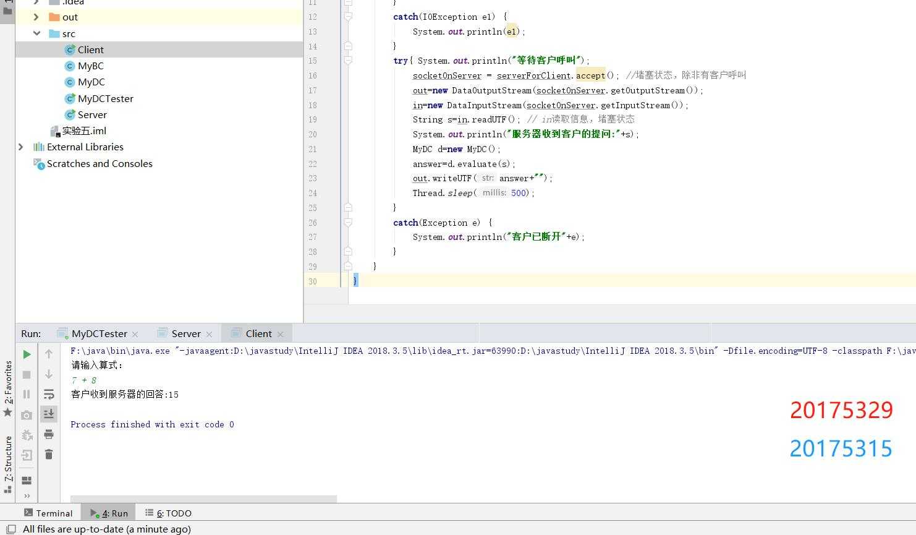Click the java.exe command line in console
916x535 pixels.
click(x=493, y=351)
